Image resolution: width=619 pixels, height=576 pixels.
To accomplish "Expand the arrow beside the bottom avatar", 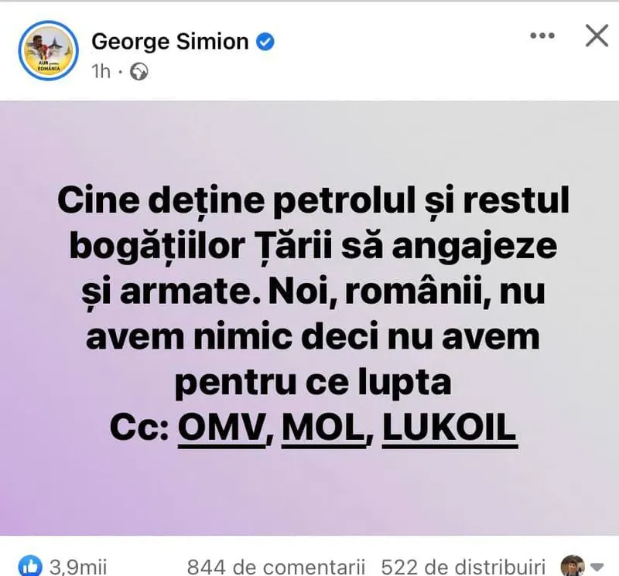I will [x=597, y=565].
